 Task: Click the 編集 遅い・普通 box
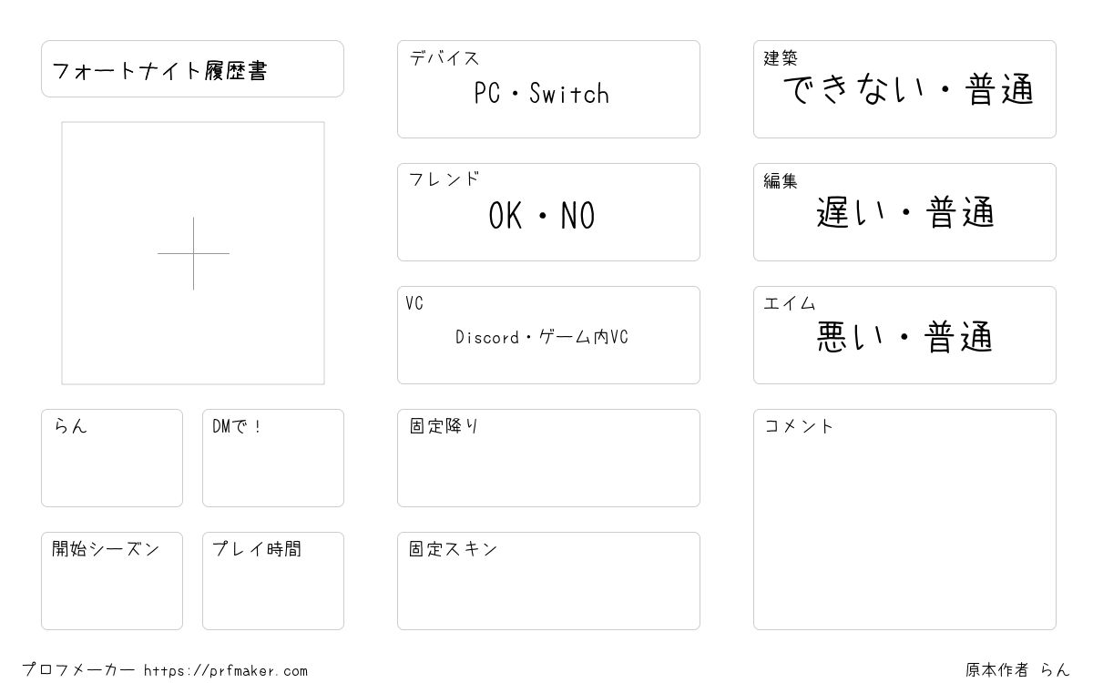(x=904, y=212)
